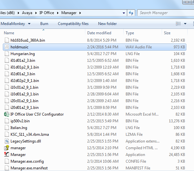This screenshot has width=194, height=171.
Task: Select the Manager.exe.manifest file name
Action: (29, 168)
